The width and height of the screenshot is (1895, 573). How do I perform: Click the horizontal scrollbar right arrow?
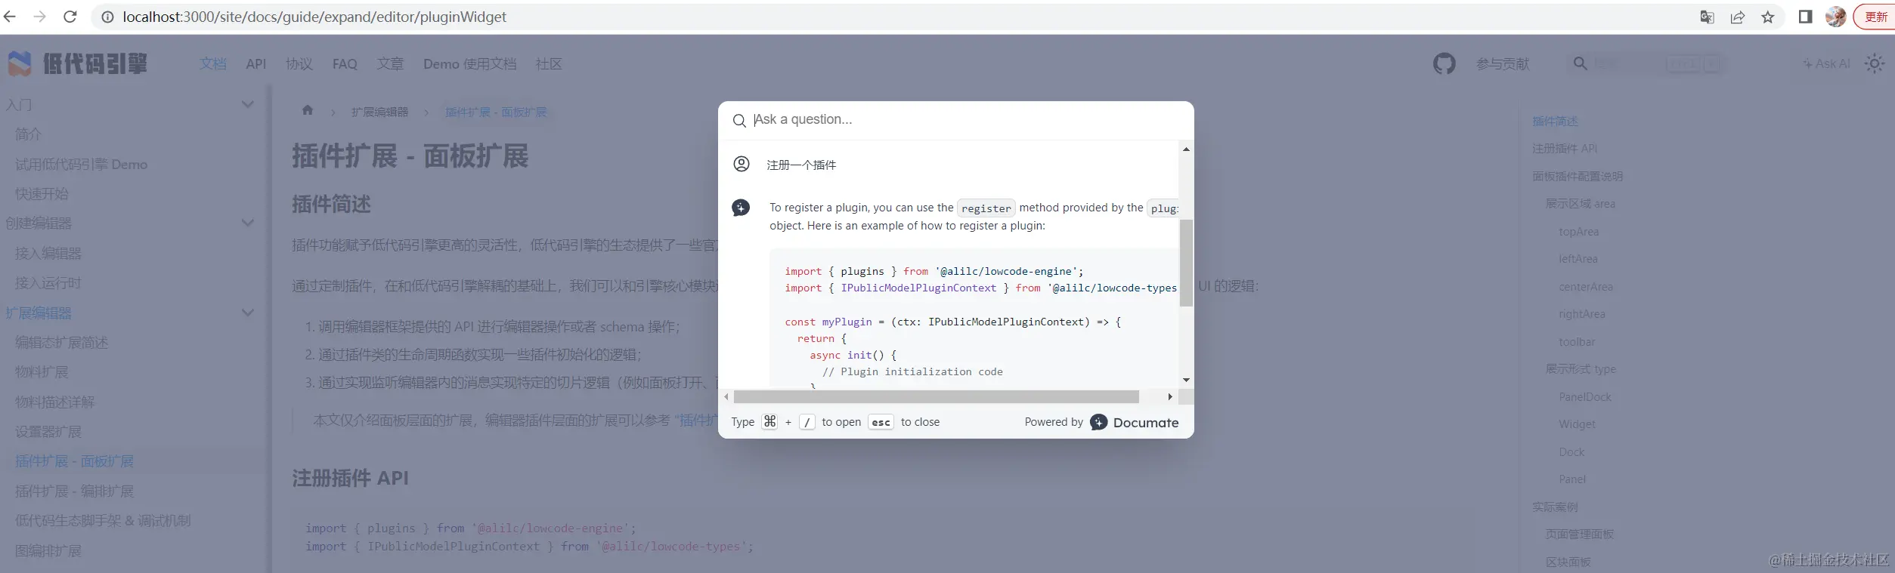pyautogui.click(x=1170, y=396)
